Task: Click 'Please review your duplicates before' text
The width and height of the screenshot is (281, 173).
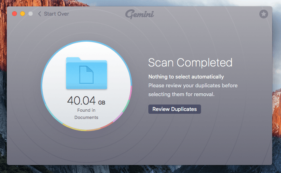Action: coord(193,86)
